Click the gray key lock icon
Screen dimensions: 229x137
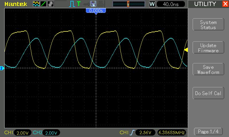click(x=86, y=4)
